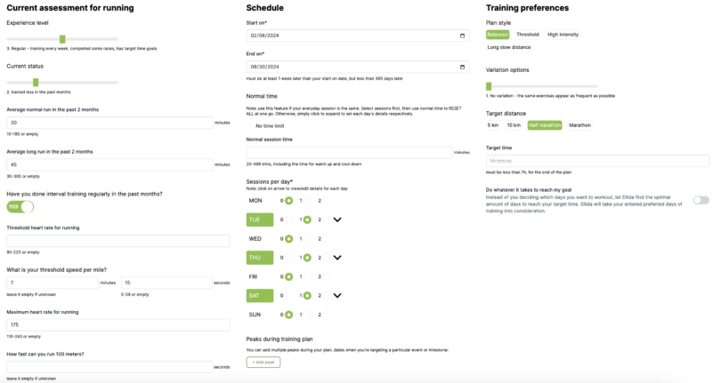Select 1 session for Monday
Image resolution: width=712 pixels, height=383 pixels.
pos(307,201)
